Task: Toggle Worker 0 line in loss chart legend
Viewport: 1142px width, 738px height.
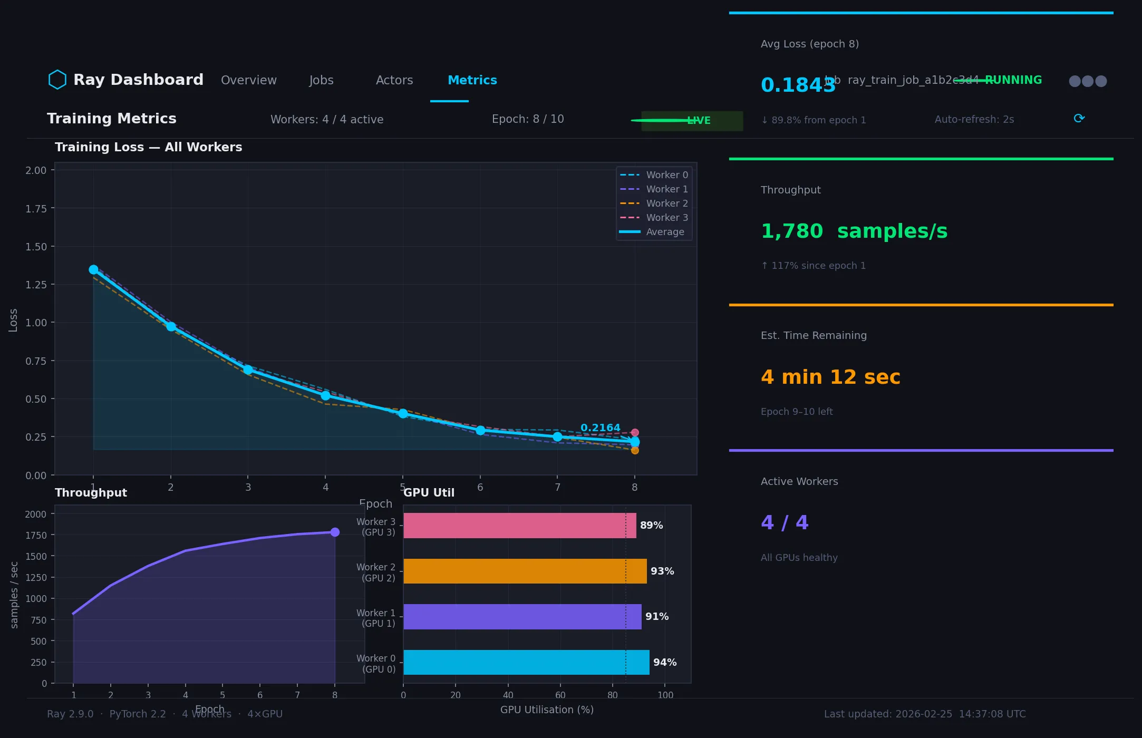Action: tap(654, 174)
